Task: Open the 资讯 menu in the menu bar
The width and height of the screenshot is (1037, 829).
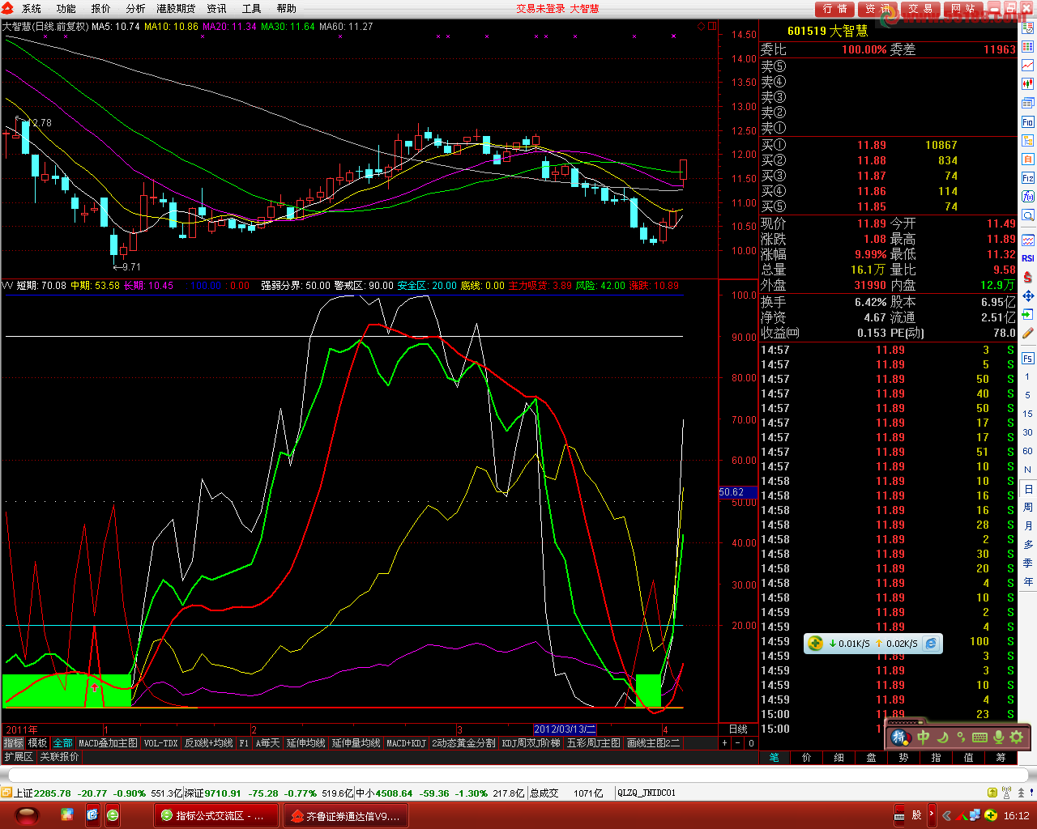Action: (216, 9)
